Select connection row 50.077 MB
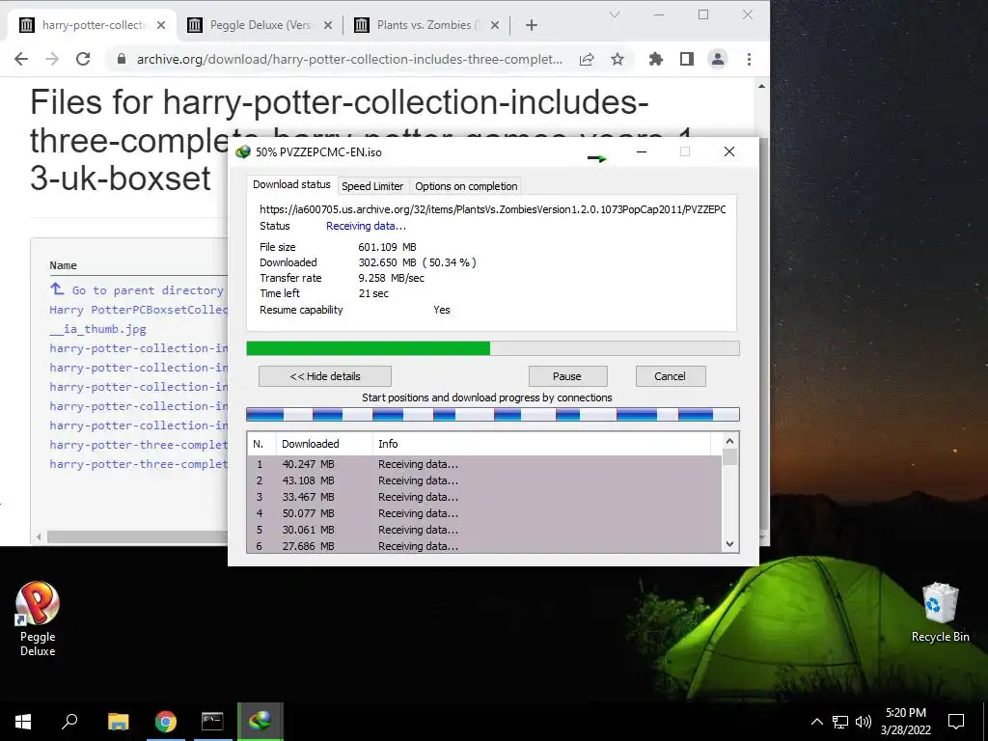Viewport: 988px width, 741px height. [x=484, y=513]
